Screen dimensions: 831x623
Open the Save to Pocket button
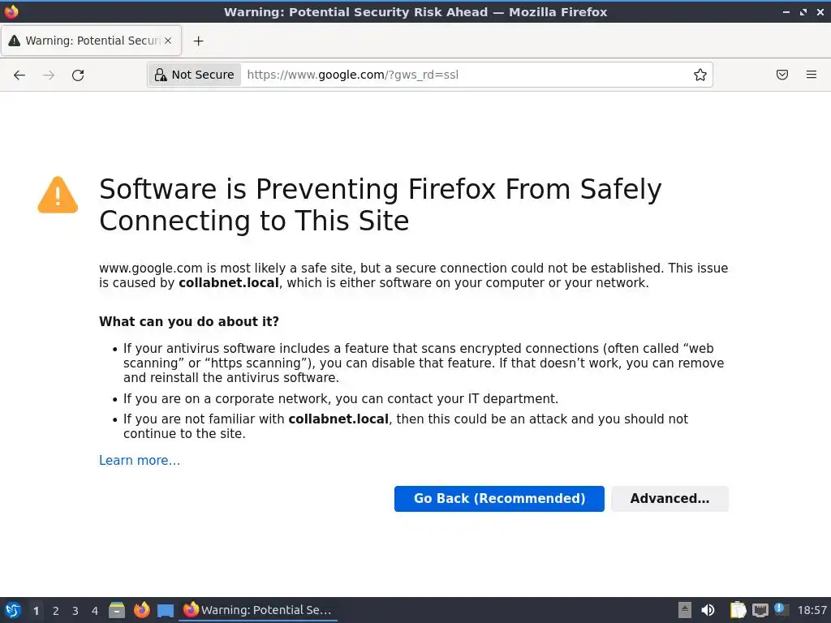(782, 75)
